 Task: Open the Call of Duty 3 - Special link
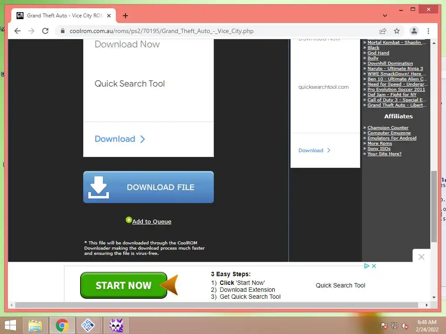point(396,100)
